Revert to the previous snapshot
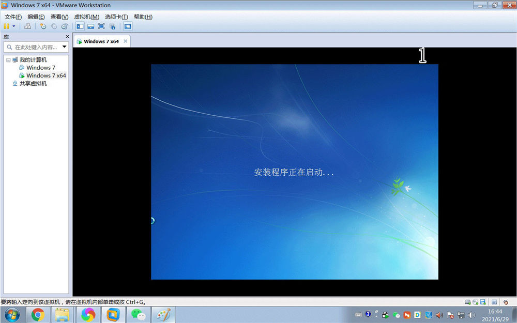This screenshot has height=323, width=517. click(x=54, y=26)
